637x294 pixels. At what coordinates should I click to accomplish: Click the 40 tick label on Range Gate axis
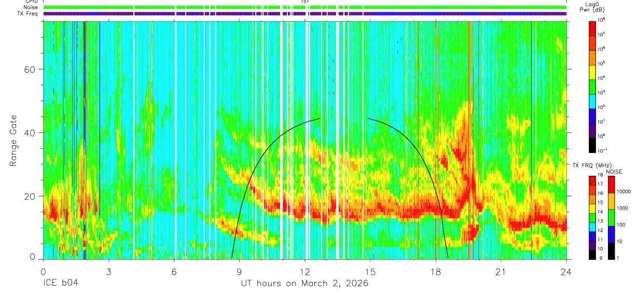pos(30,133)
